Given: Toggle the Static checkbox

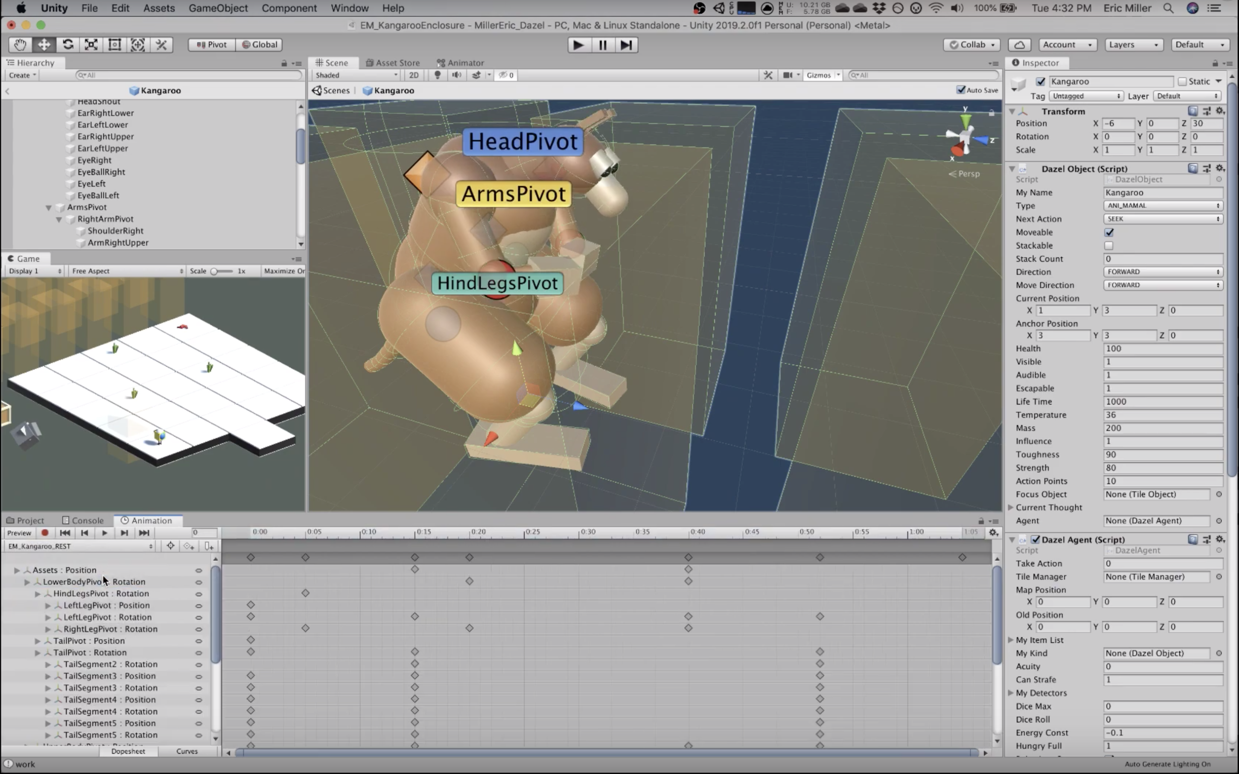Looking at the screenshot, I should click(1182, 81).
